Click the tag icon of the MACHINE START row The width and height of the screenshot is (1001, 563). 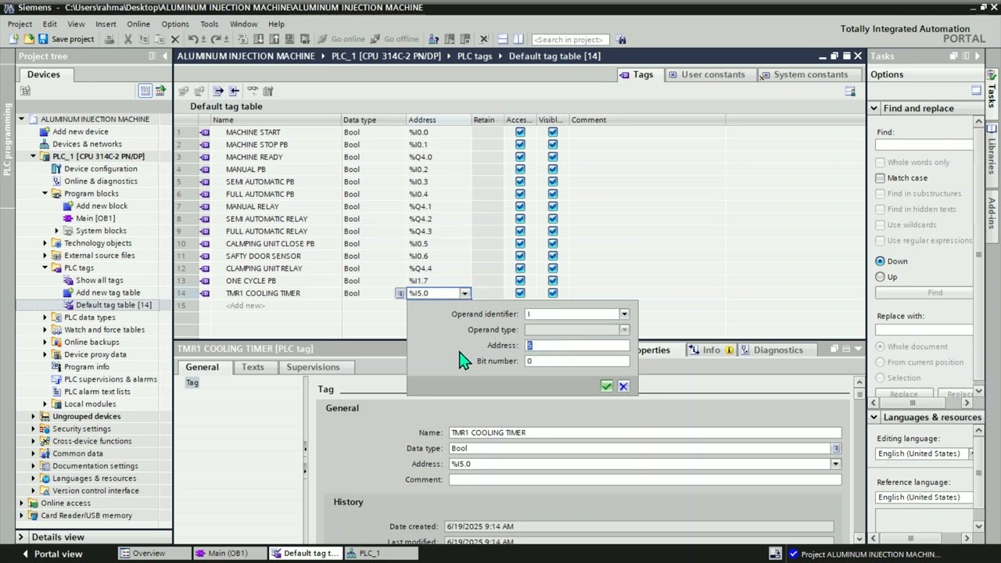205,132
